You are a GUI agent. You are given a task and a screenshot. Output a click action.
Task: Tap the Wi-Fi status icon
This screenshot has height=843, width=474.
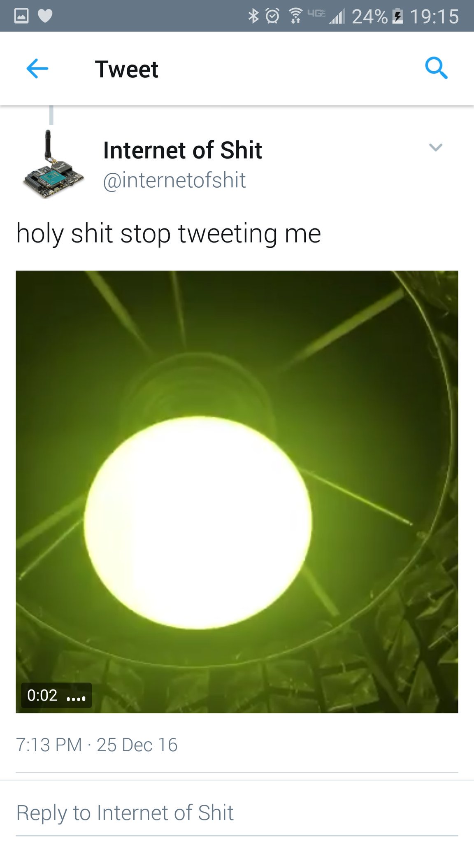295,16
